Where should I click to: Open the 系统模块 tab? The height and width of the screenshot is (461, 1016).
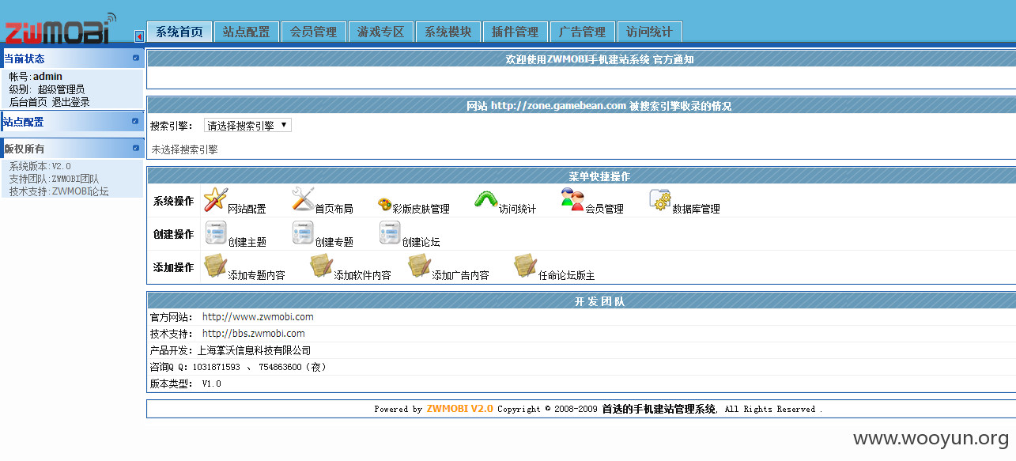[x=448, y=32]
